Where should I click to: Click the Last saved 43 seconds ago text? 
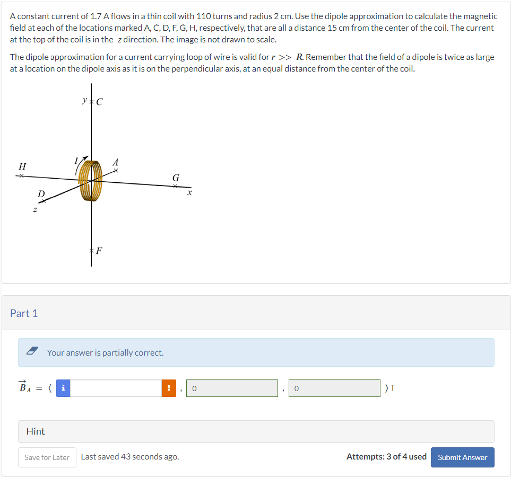pyautogui.click(x=130, y=456)
